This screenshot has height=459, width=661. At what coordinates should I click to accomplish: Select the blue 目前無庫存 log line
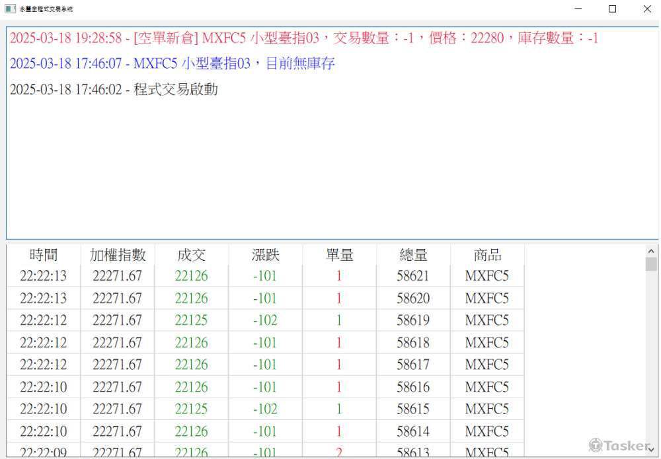(x=173, y=64)
